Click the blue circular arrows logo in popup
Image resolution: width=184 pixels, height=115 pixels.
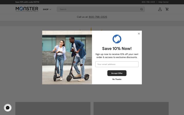(x=117, y=39)
